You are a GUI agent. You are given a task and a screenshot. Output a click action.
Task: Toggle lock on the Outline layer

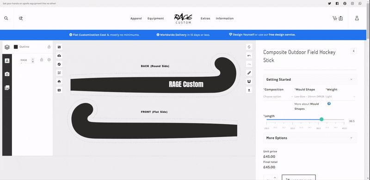[x=49, y=47]
